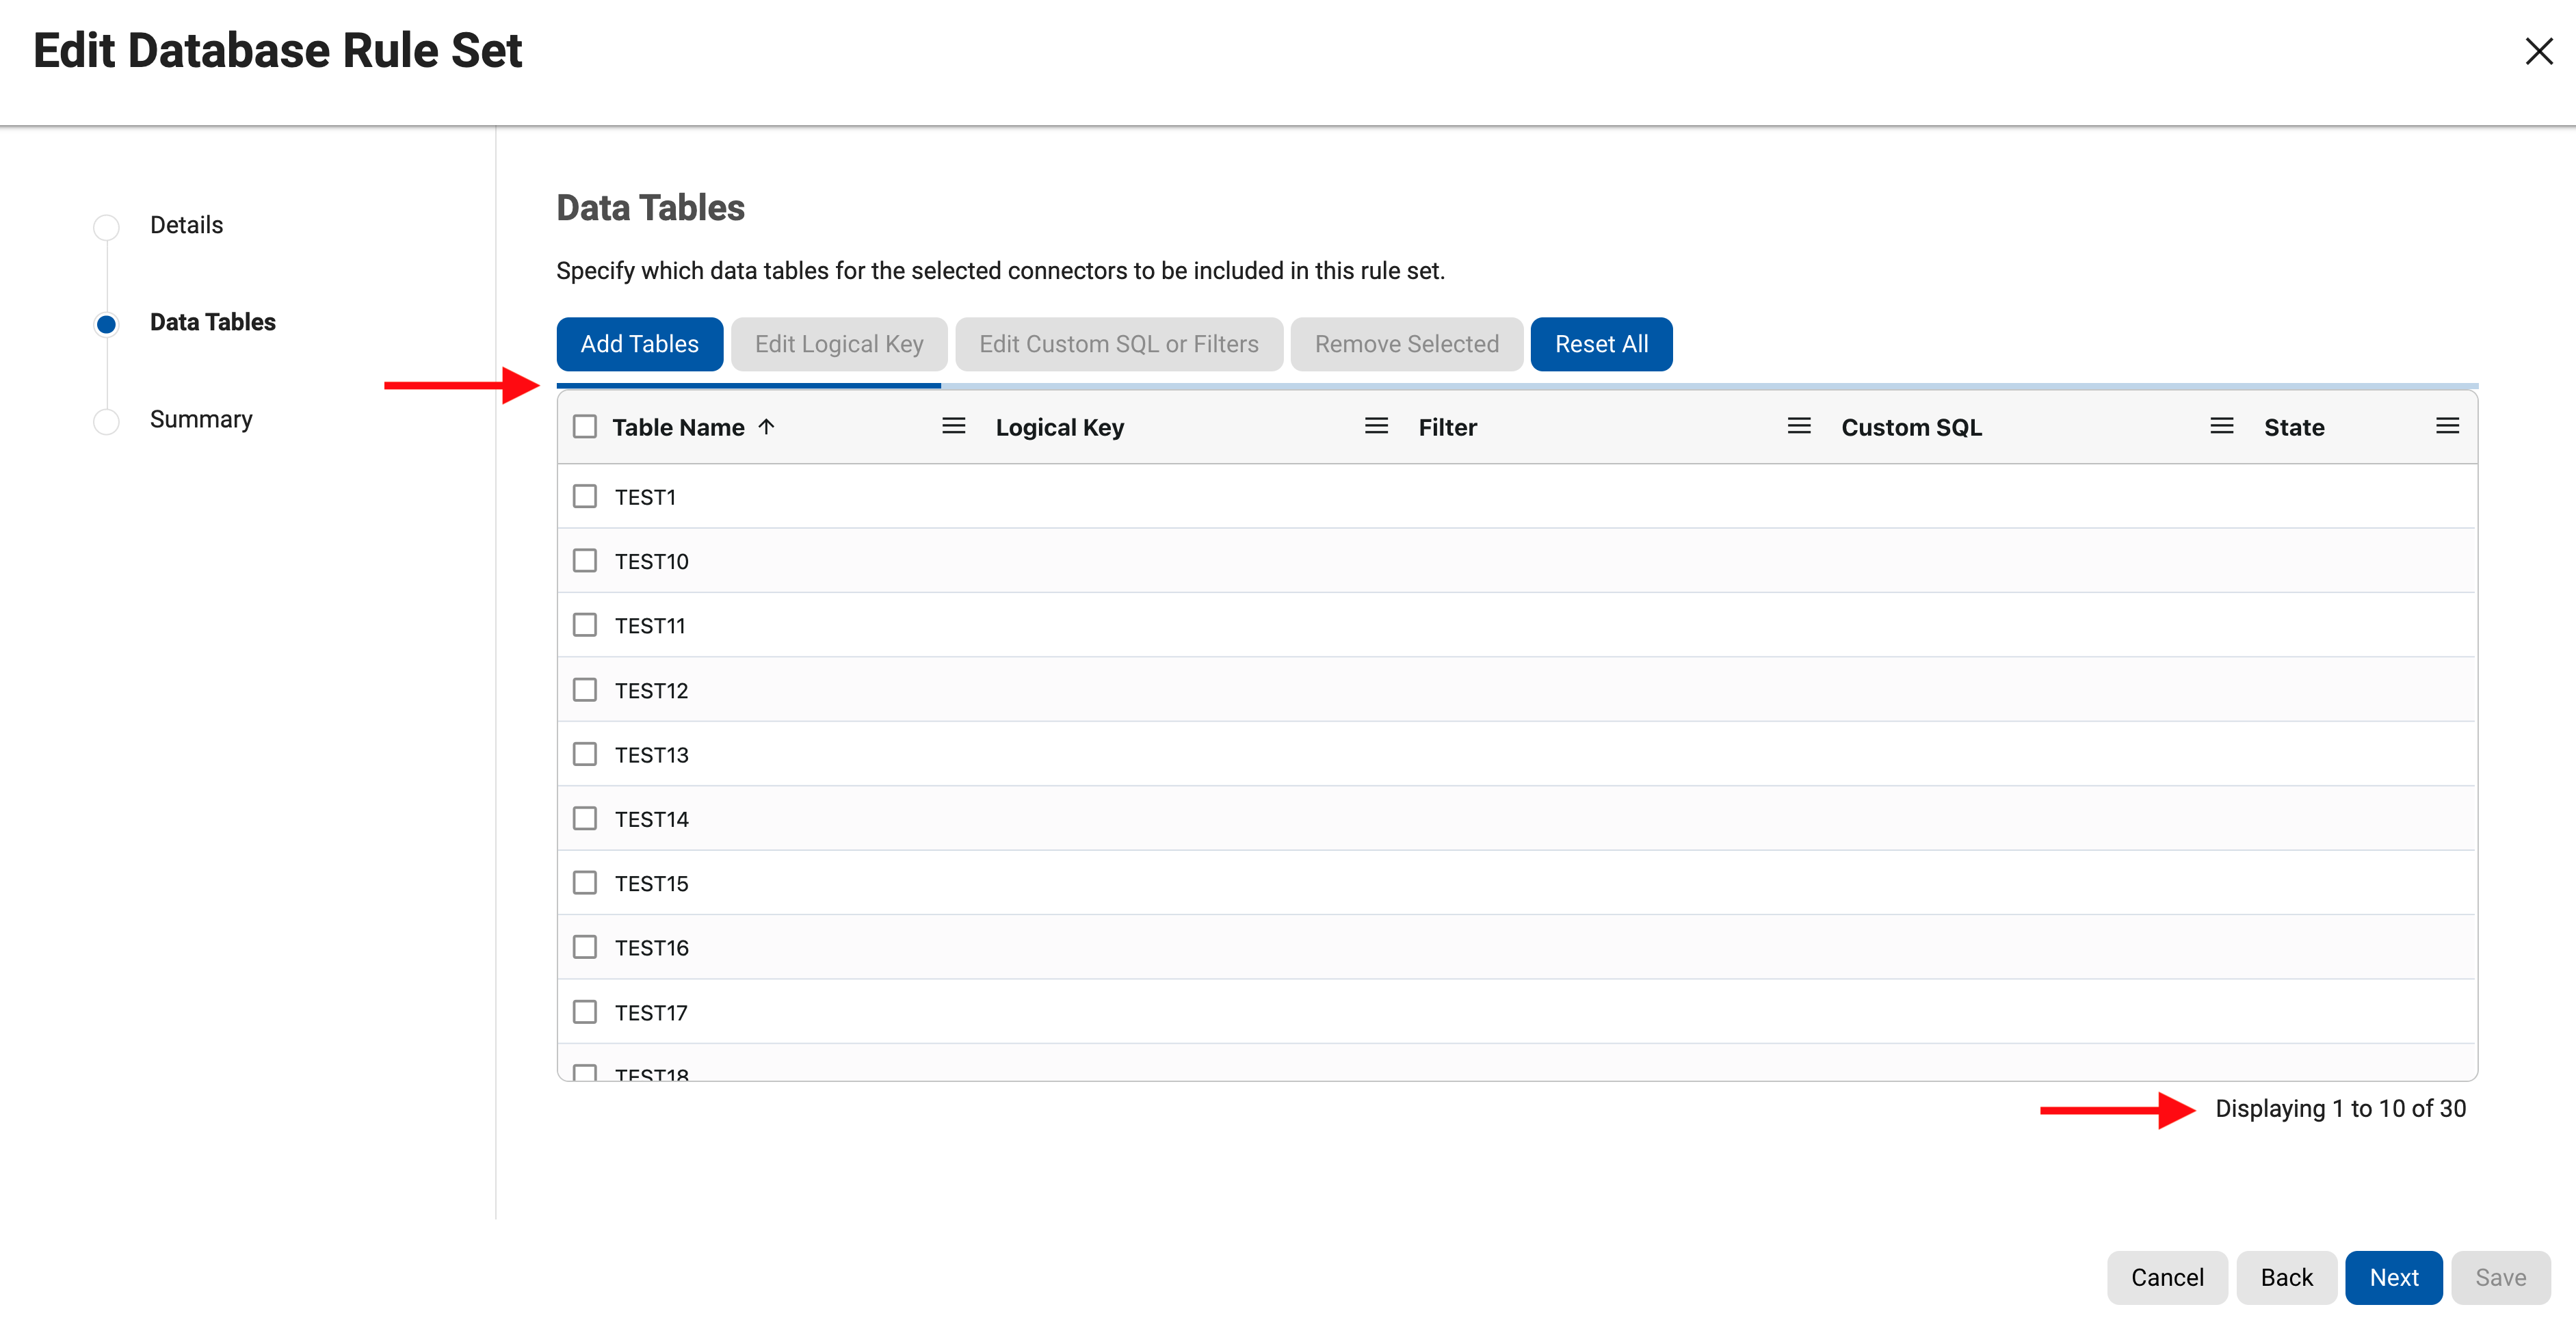Click the horizontal scrollbar above the table
The image size is (2576, 1320).
click(748, 385)
